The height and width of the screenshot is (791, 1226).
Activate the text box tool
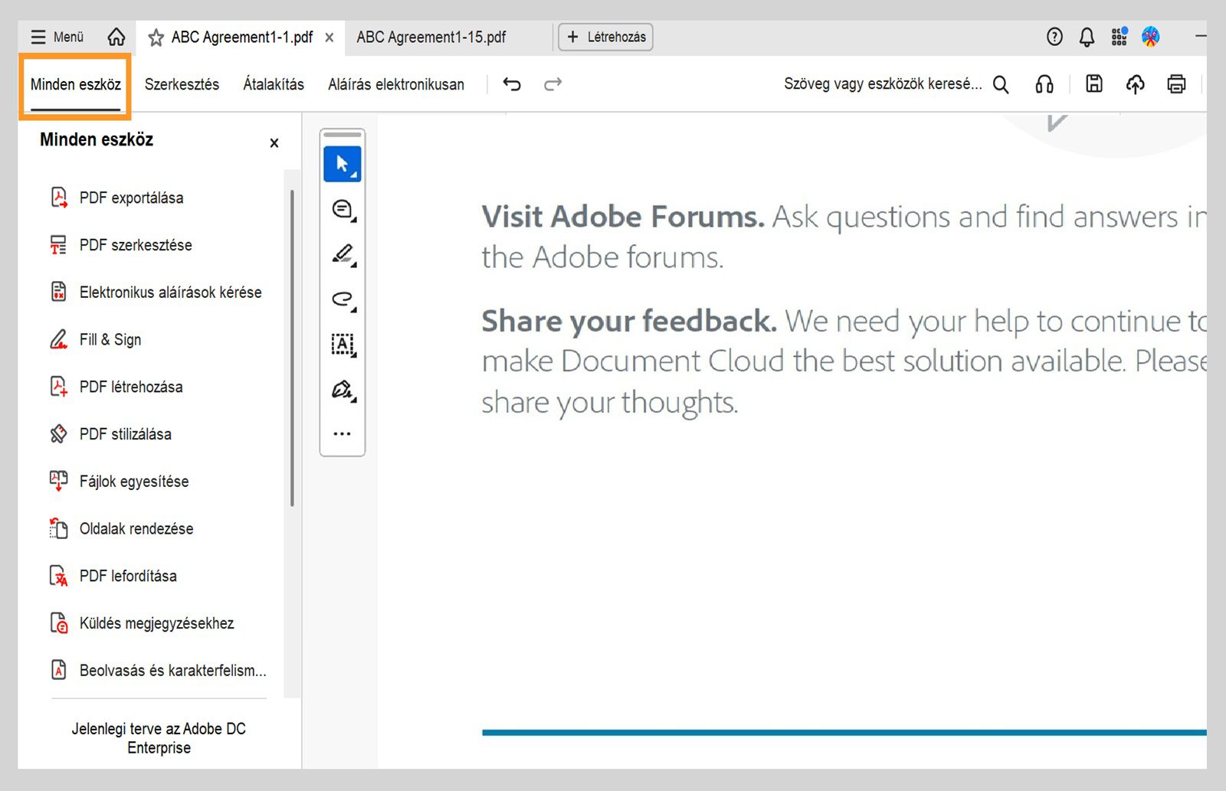coord(342,344)
